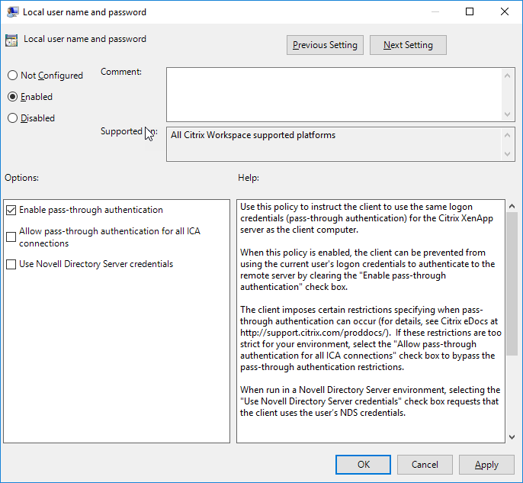Click inside the Comment text box
The image size is (523, 483).
334,93
